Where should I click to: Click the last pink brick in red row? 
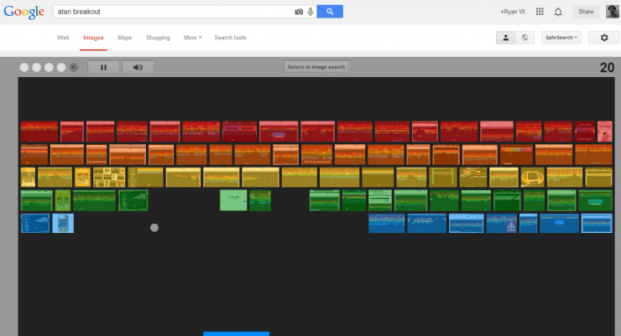coord(605,132)
